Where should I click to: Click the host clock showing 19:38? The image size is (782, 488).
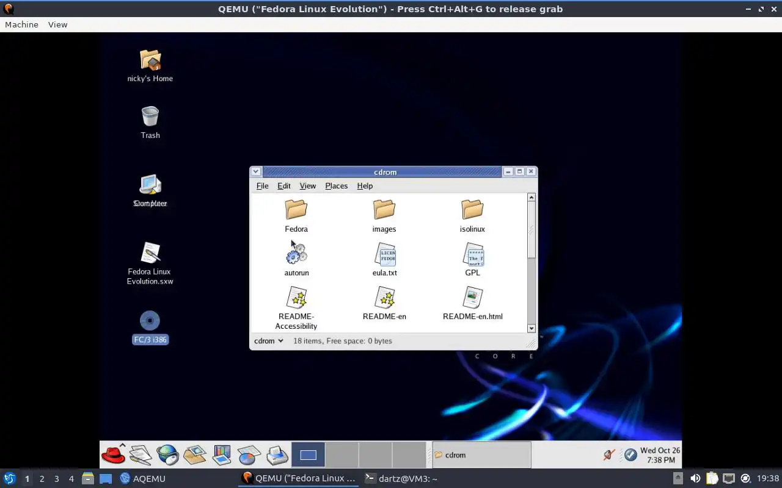point(768,478)
